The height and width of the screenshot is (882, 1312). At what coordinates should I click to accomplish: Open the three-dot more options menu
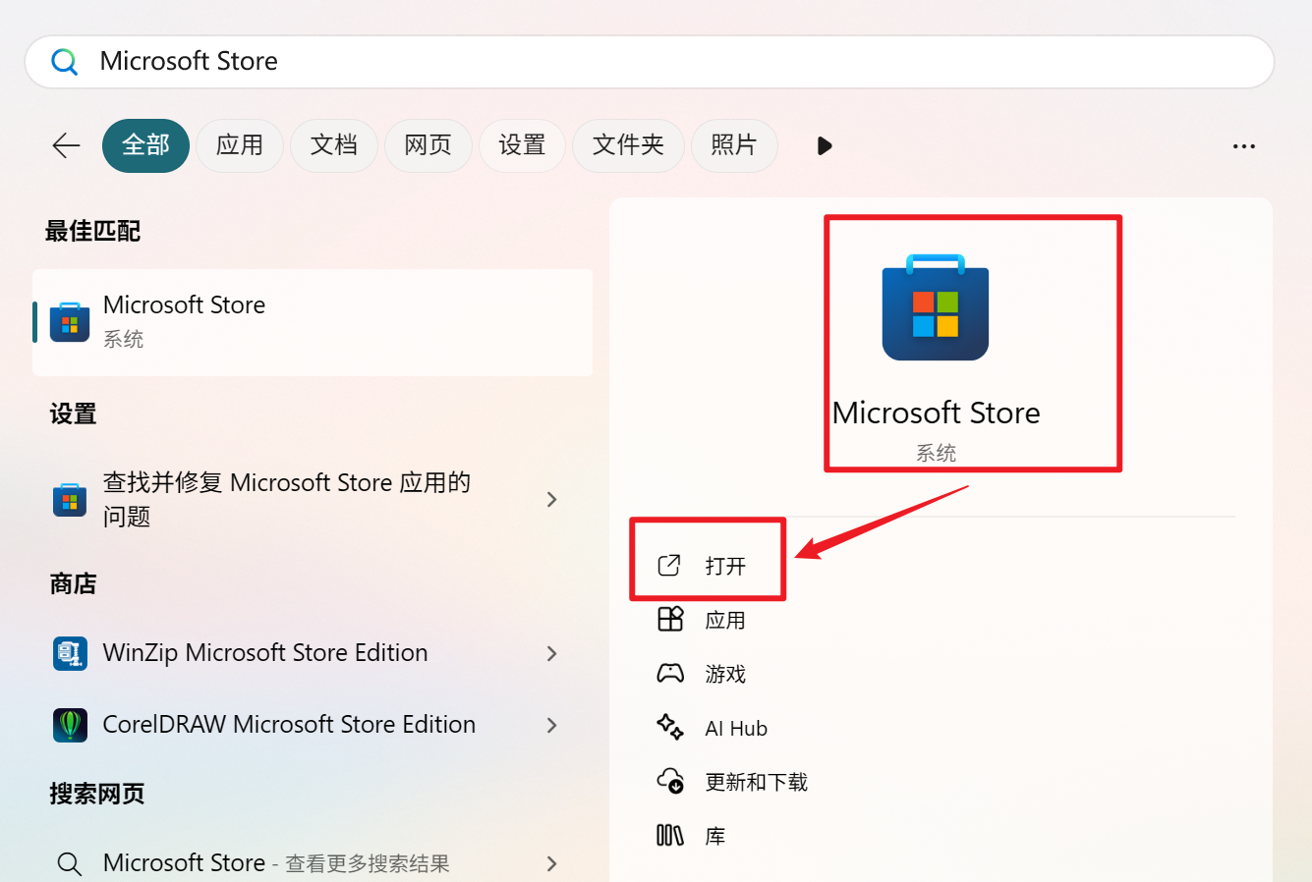(x=1244, y=146)
